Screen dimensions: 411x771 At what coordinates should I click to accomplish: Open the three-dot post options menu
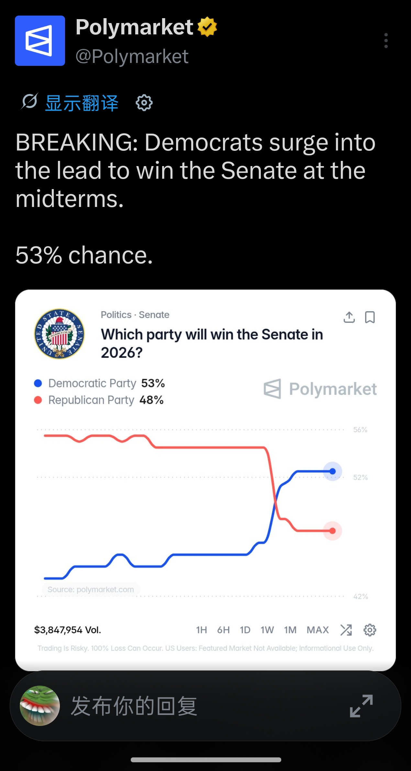coord(386,41)
